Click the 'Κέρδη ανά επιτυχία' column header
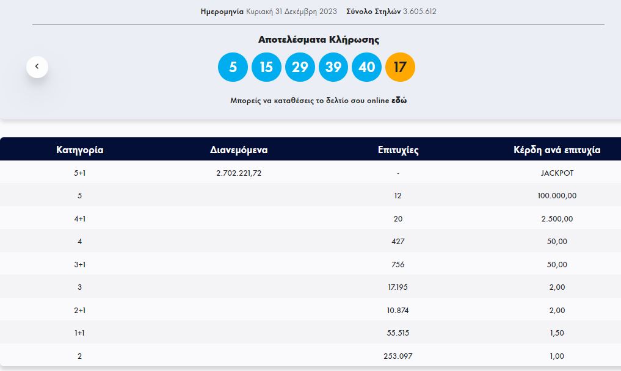 pyautogui.click(x=557, y=149)
